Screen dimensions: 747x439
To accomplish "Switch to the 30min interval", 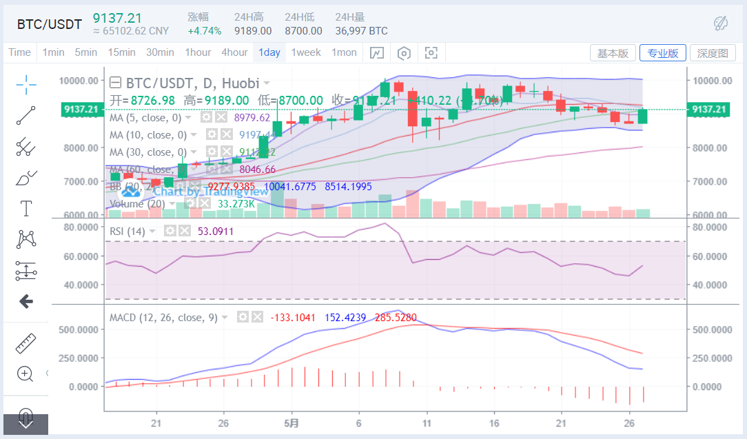I will (160, 52).
